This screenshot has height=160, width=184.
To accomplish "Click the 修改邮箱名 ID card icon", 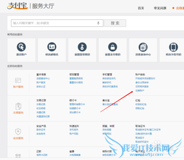I will pos(52,47).
